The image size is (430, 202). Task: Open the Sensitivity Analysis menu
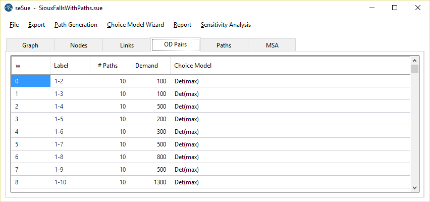[226, 25]
